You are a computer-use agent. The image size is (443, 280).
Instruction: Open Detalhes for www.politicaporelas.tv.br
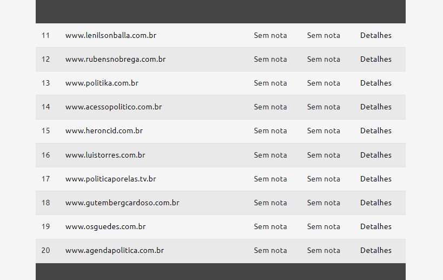(376, 179)
